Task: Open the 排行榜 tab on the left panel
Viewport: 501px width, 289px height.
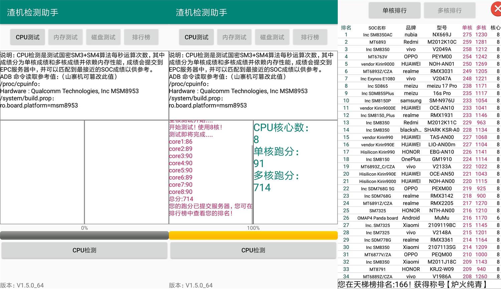Action: pyautogui.click(x=141, y=37)
